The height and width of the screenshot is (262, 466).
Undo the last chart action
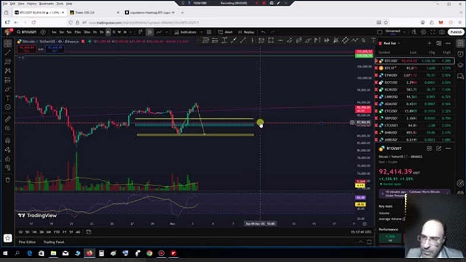click(264, 32)
